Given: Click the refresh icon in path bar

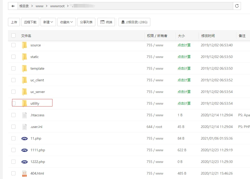Looking at the screenshot, I should (237, 6).
